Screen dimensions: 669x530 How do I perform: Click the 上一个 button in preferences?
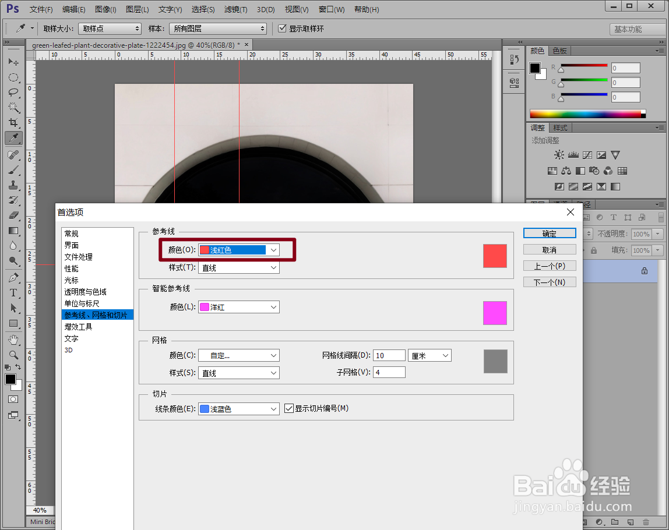tap(549, 266)
